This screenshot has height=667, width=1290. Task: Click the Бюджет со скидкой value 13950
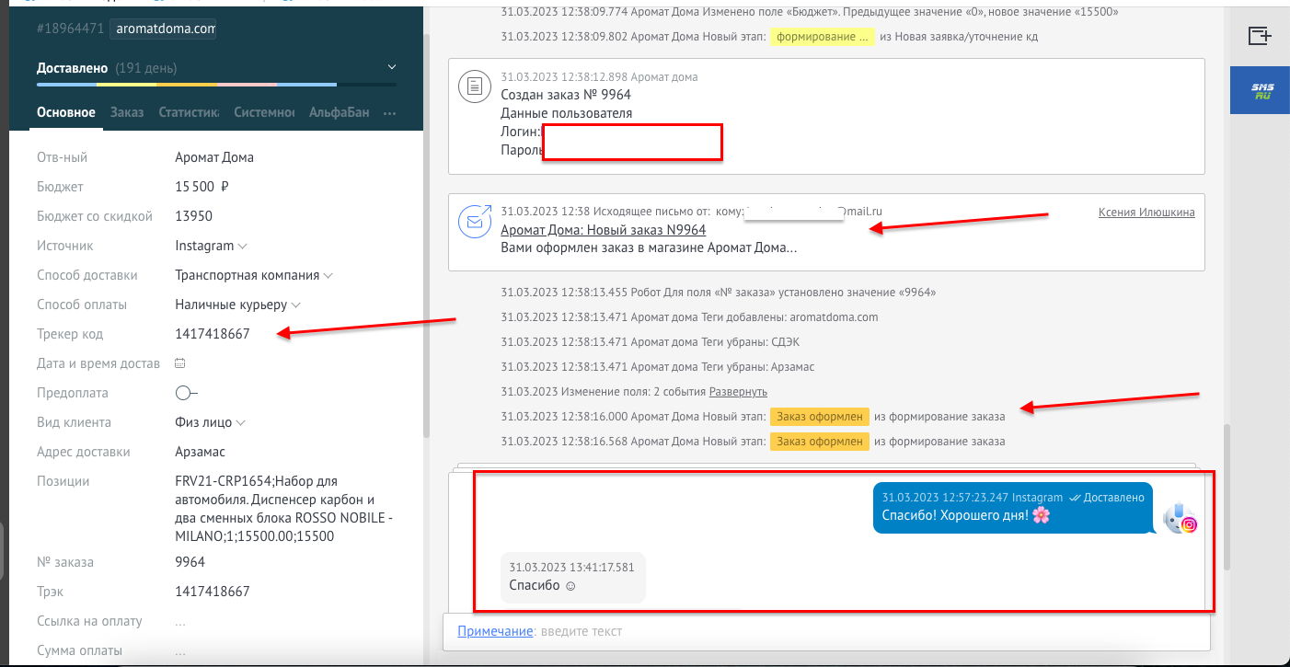point(193,216)
